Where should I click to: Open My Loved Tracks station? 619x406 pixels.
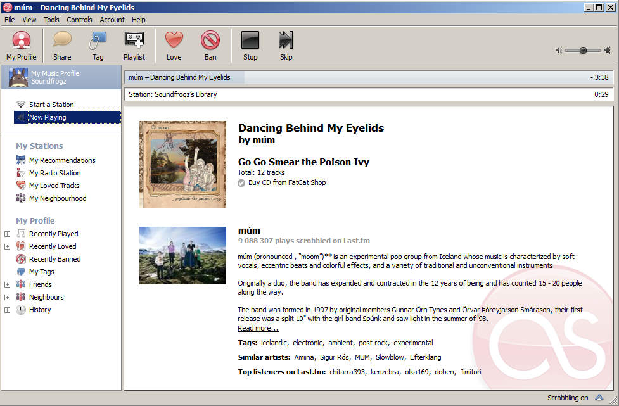pyautogui.click(x=54, y=186)
